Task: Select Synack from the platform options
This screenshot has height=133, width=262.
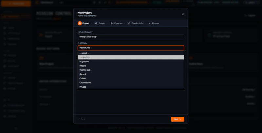Action: (x=131, y=74)
